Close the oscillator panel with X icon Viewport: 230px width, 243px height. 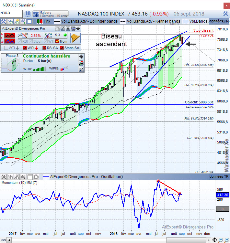point(36,177)
